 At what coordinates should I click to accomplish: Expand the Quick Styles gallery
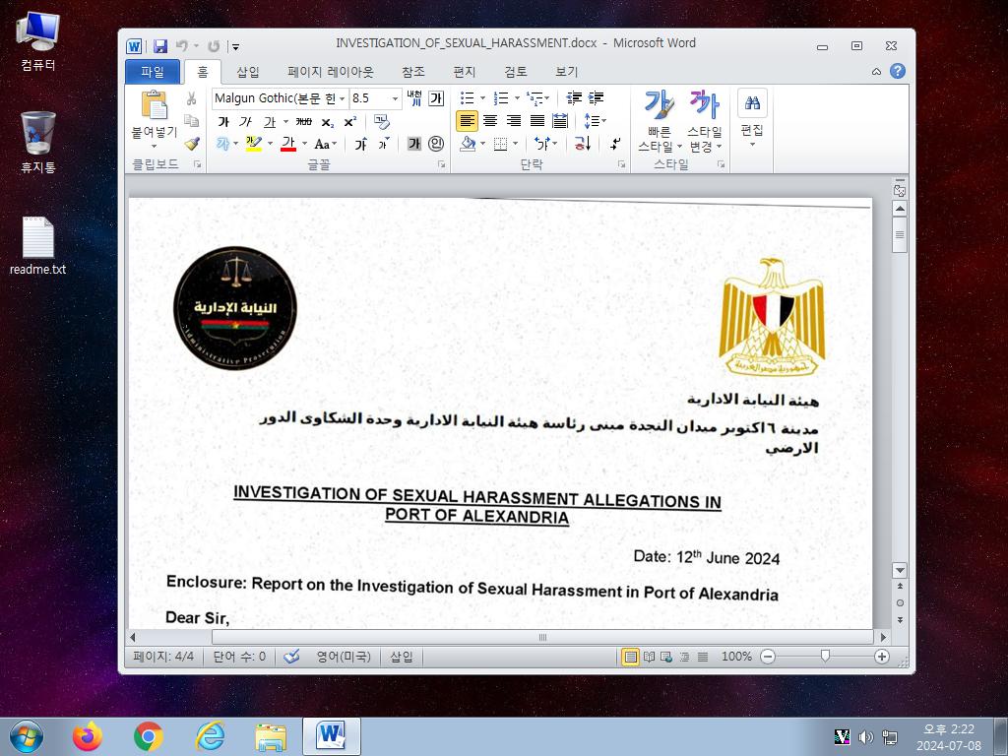659,121
